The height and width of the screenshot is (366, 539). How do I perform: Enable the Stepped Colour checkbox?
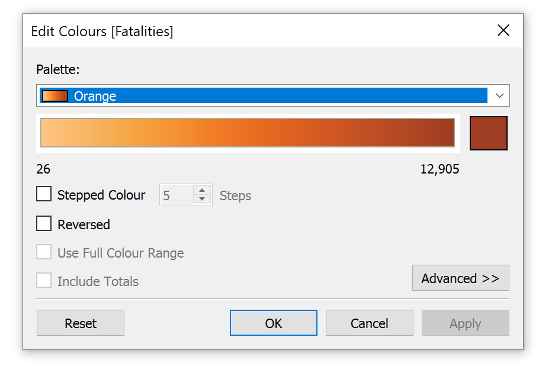44,195
